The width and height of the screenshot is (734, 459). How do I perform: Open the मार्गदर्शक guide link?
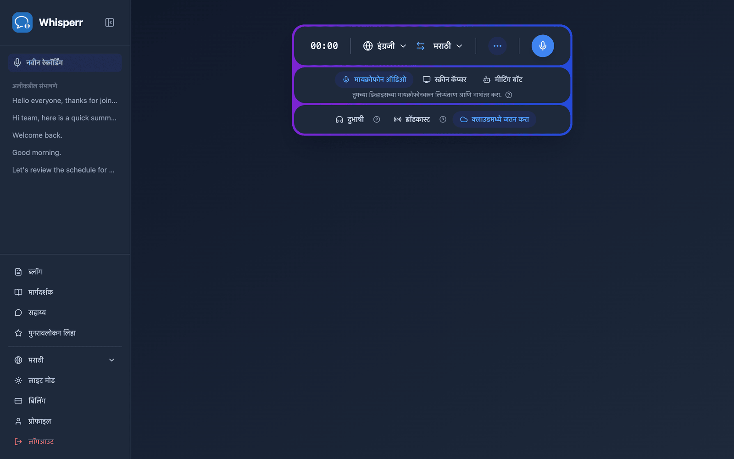[65, 292]
